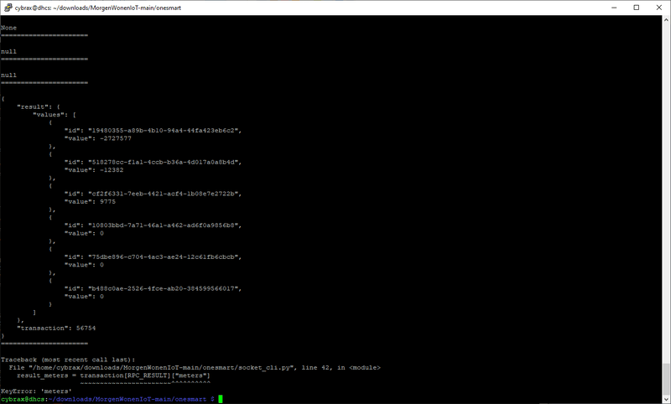Click the value -12382
Viewport: 671px width, 404px height.
[x=112, y=170]
